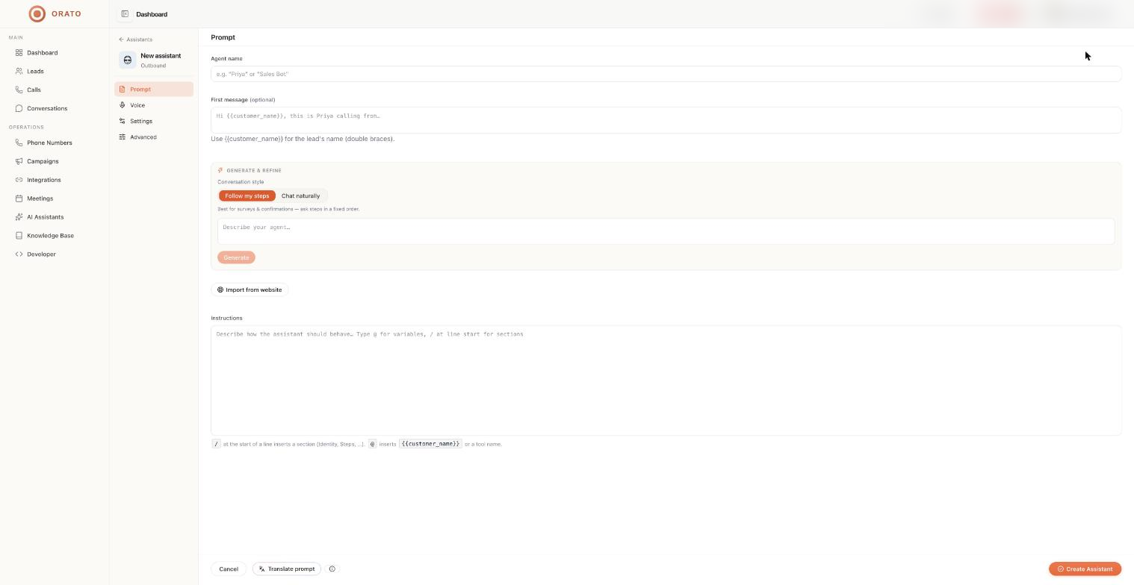
Task: Click the Translate prompt button
Action: pyautogui.click(x=287, y=569)
